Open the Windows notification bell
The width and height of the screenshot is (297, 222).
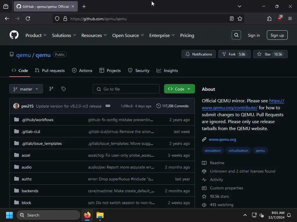tap(289, 215)
